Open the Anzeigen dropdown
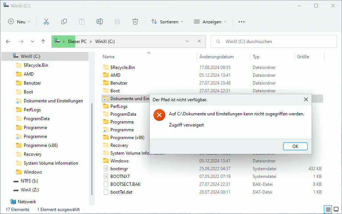 coord(210,22)
